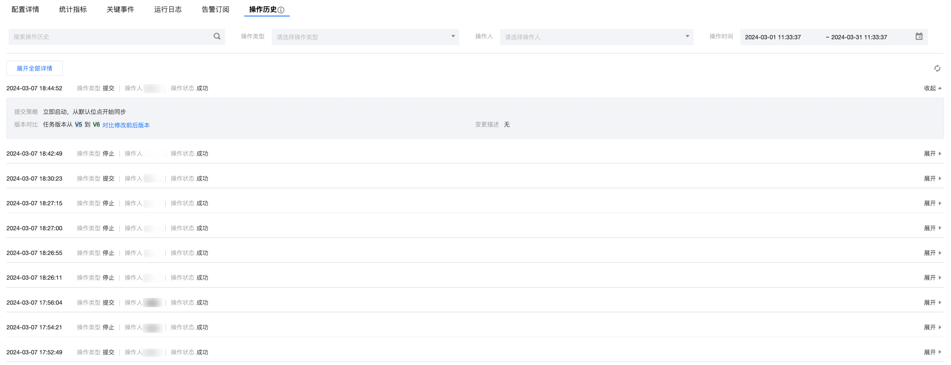The width and height of the screenshot is (951, 365).
Task: Collapse details with the 收起 arrow
Action: click(933, 88)
